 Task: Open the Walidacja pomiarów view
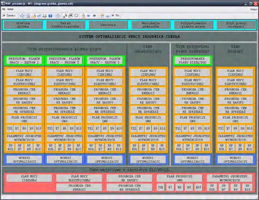tap(151, 25)
